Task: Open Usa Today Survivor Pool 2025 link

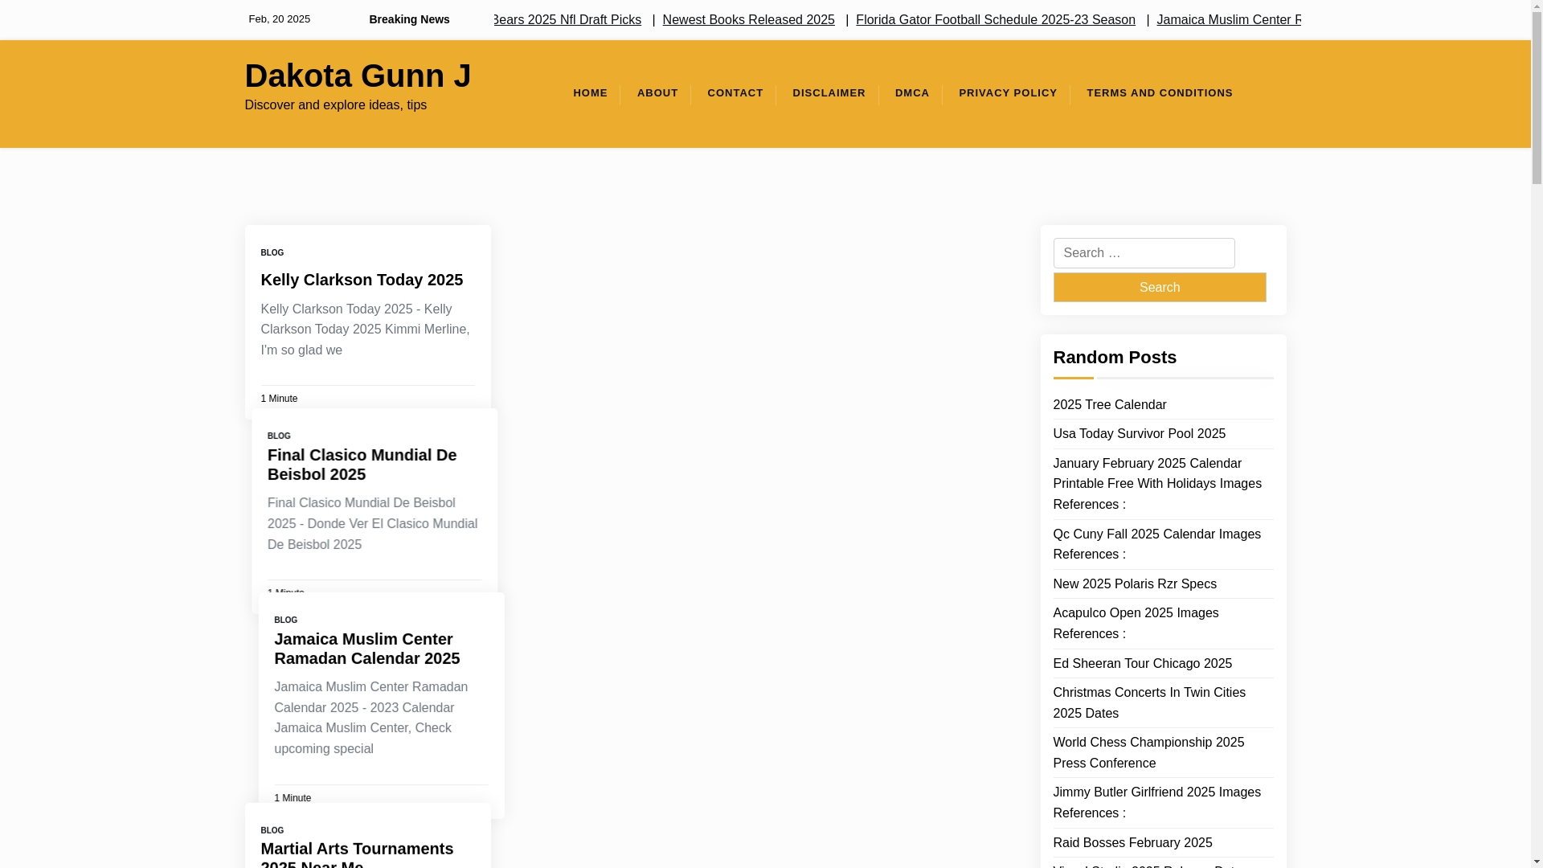Action: pyautogui.click(x=1139, y=434)
